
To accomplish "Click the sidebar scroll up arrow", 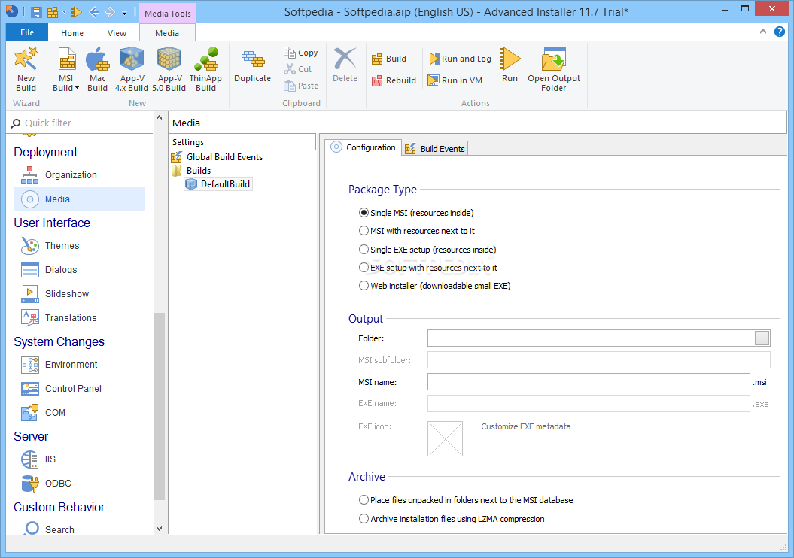I will click(x=159, y=117).
